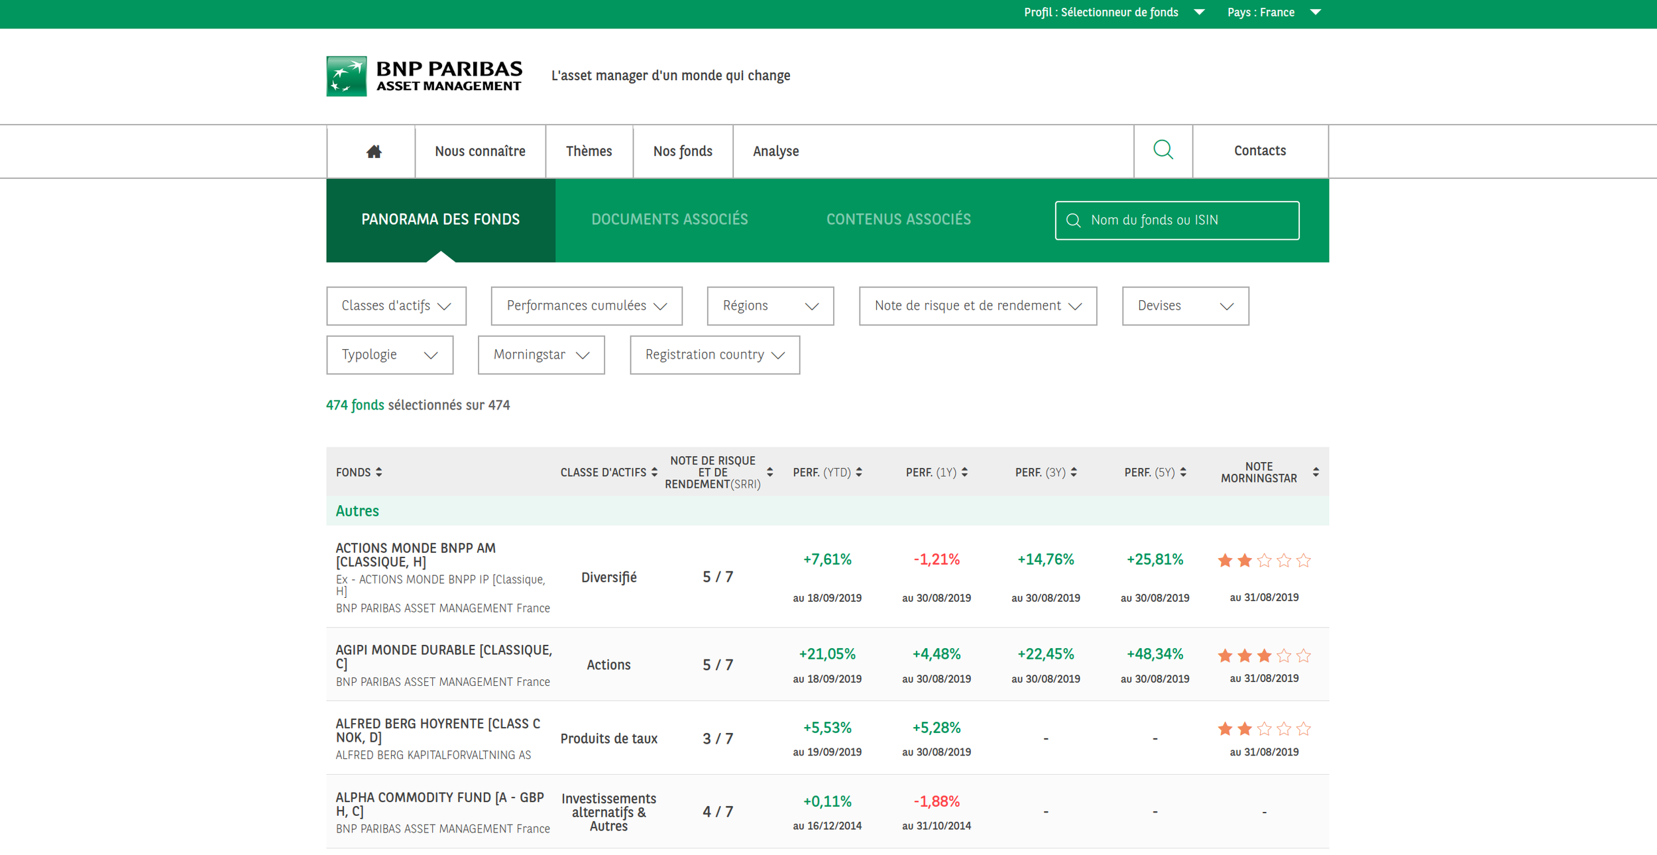Expand the Morningstar filter
The width and height of the screenshot is (1657, 855).
point(541,355)
